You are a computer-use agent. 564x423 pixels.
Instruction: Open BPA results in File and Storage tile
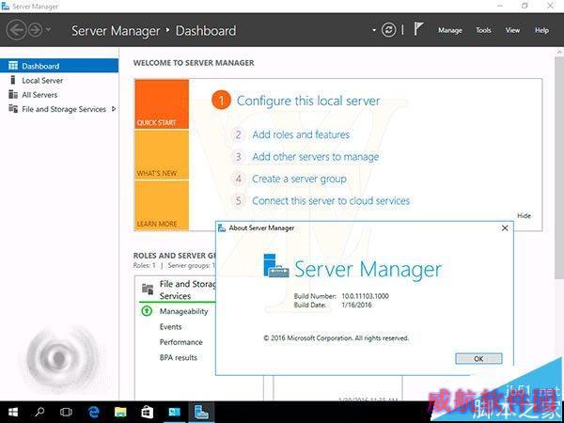[179, 357]
